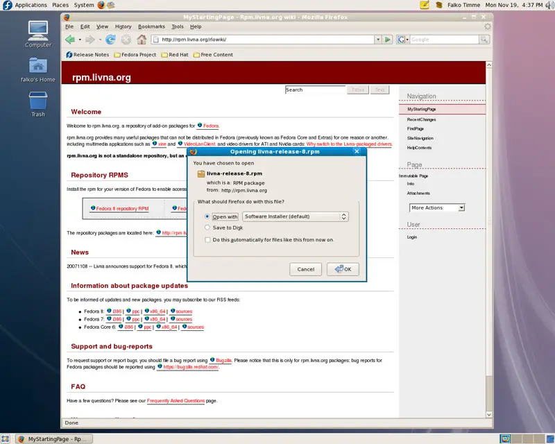555x444 pixels.
Task: Click the Google search input box
Action: coord(444,40)
